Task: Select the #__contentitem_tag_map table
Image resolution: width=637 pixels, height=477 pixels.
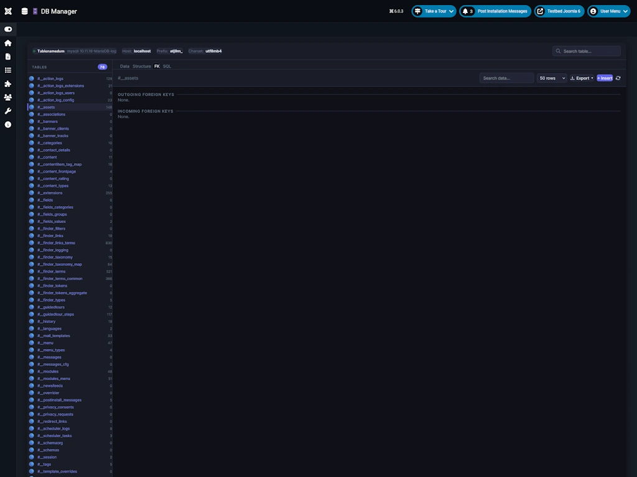Action: point(70,164)
